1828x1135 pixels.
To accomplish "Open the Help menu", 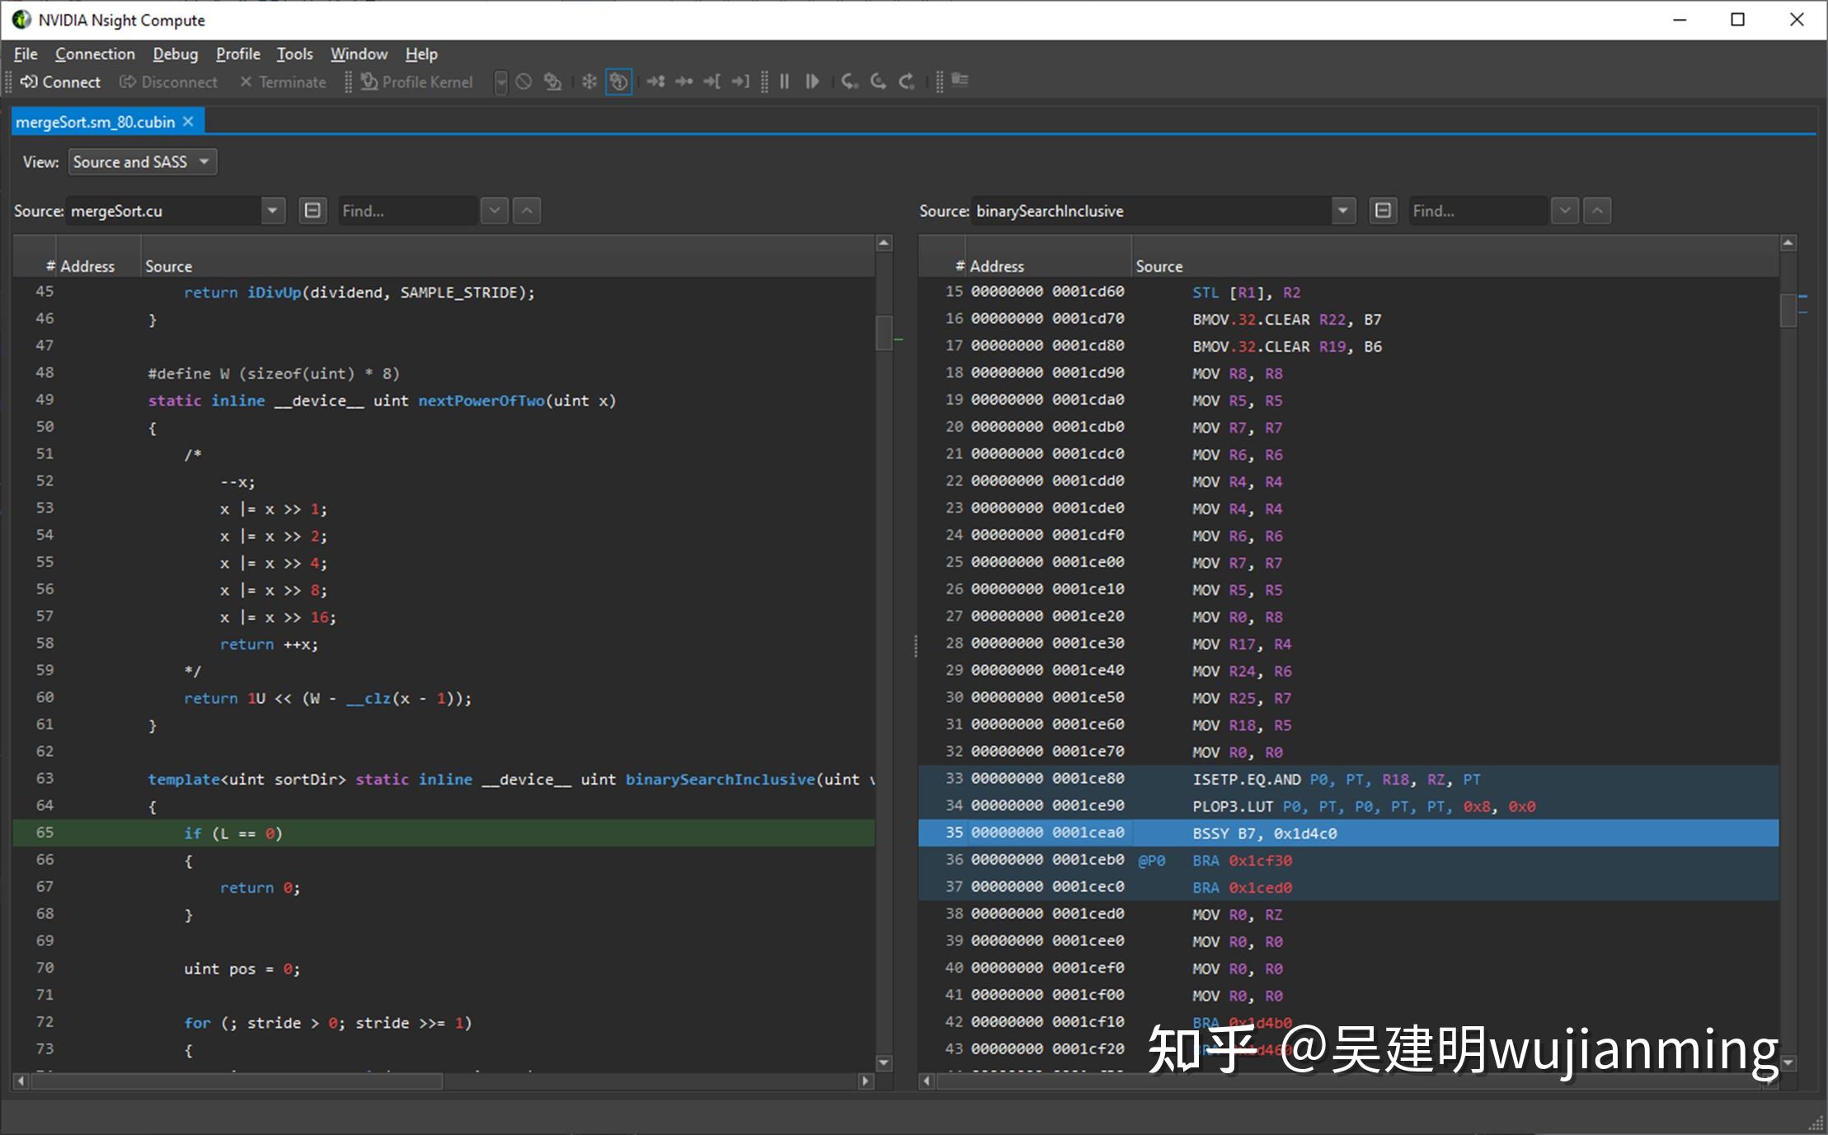I will 421,54.
